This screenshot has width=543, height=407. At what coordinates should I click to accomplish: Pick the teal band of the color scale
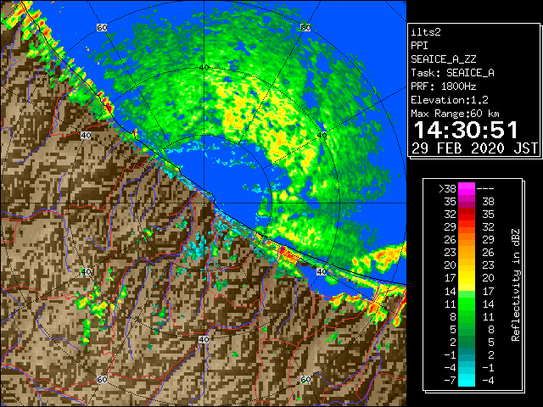pos(467,354)
